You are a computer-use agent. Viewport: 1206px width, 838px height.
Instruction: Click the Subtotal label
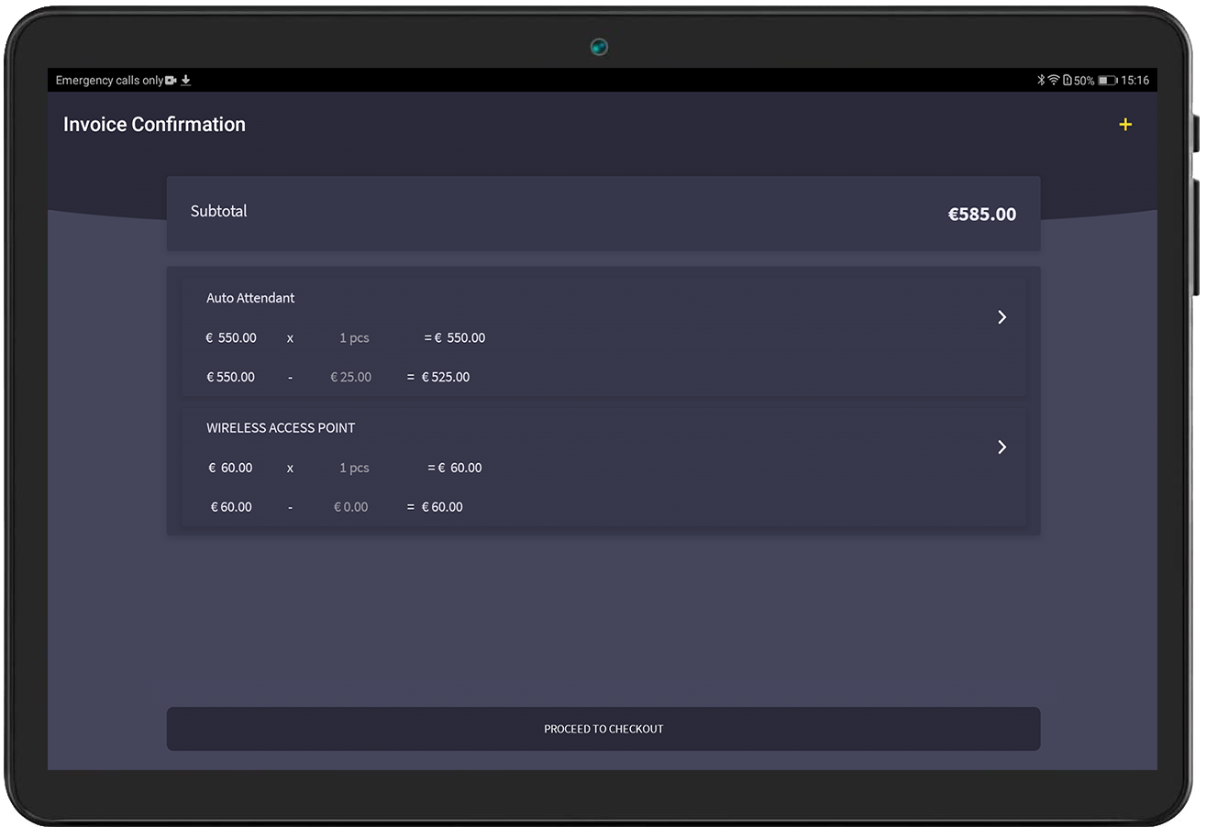(218, 212)
